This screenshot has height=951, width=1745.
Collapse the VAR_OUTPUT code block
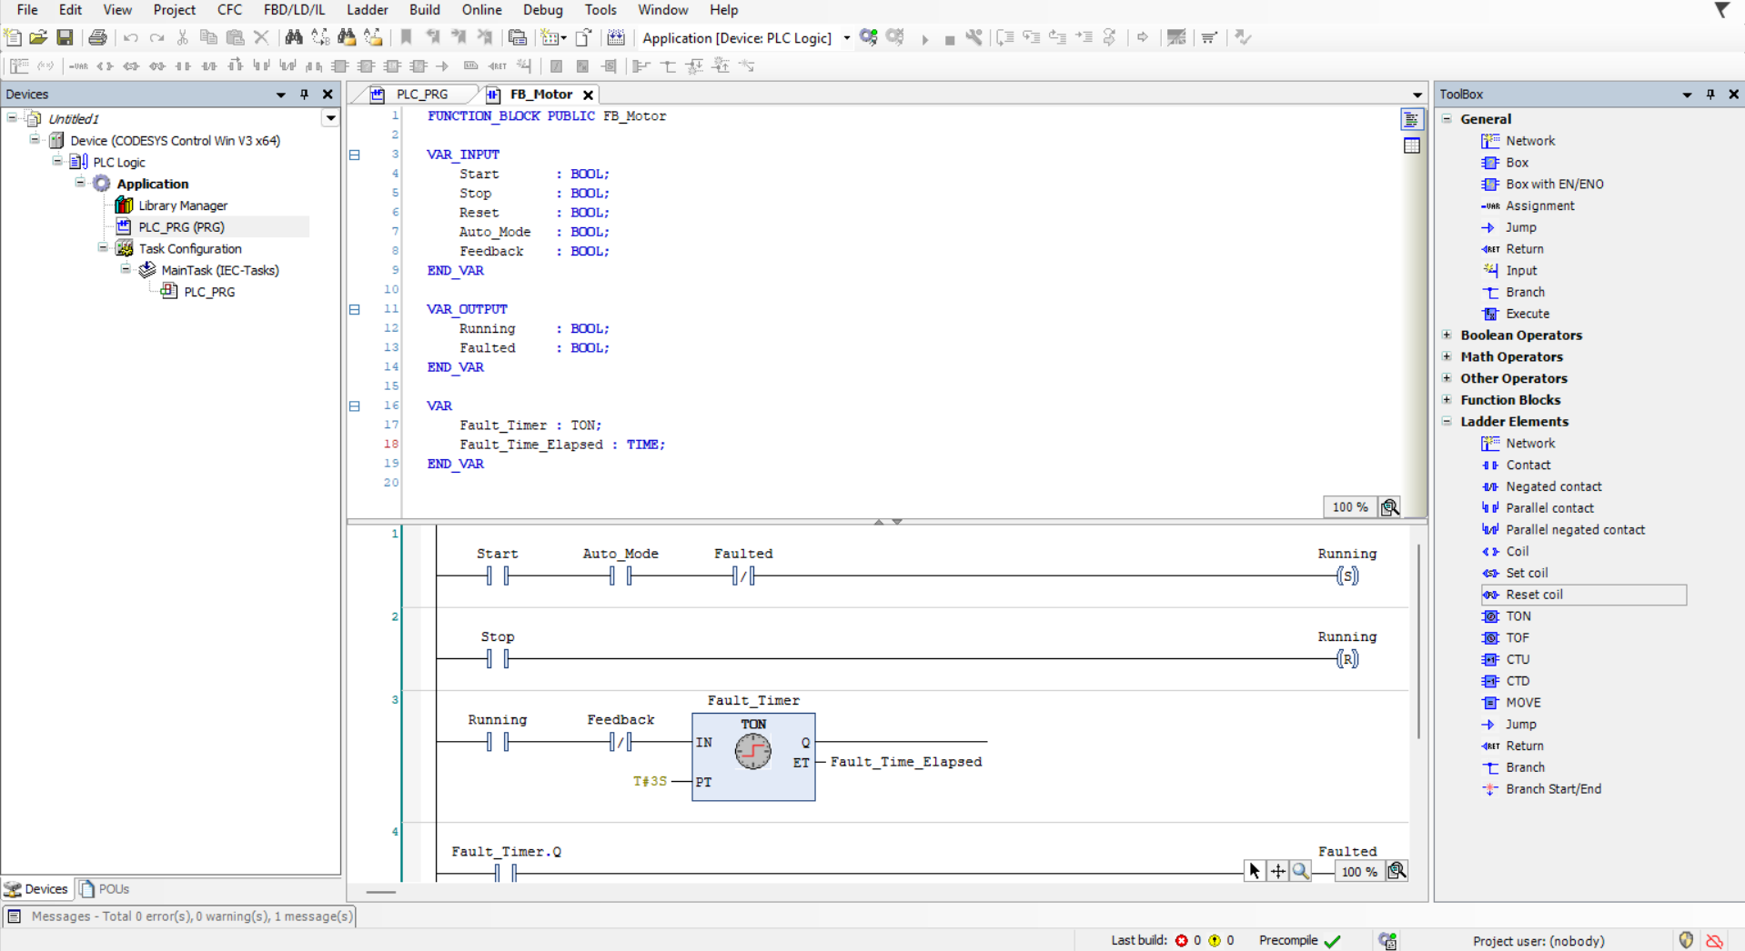click(355, 309)
